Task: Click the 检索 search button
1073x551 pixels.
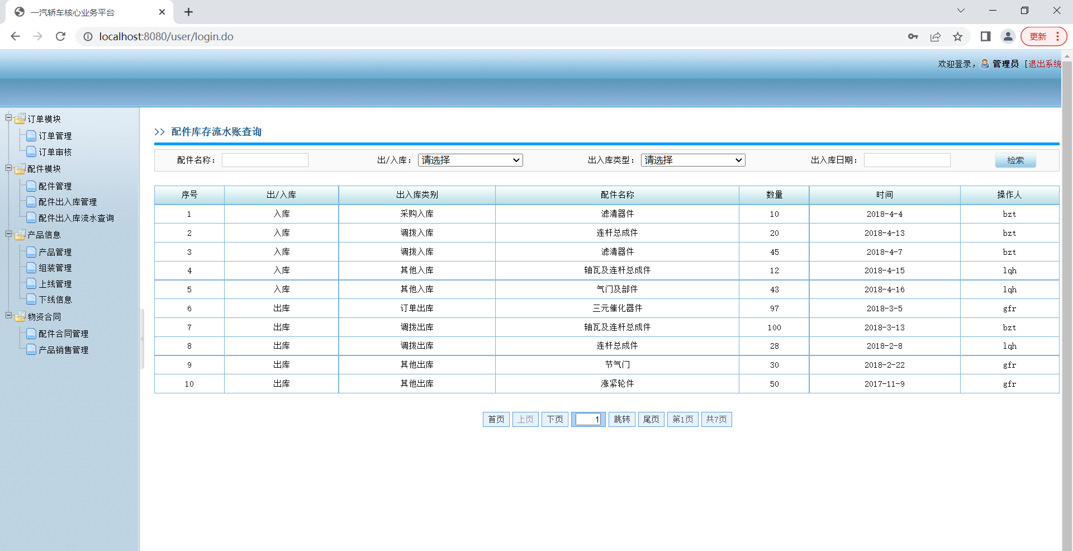Action: tap(1015, 160)
